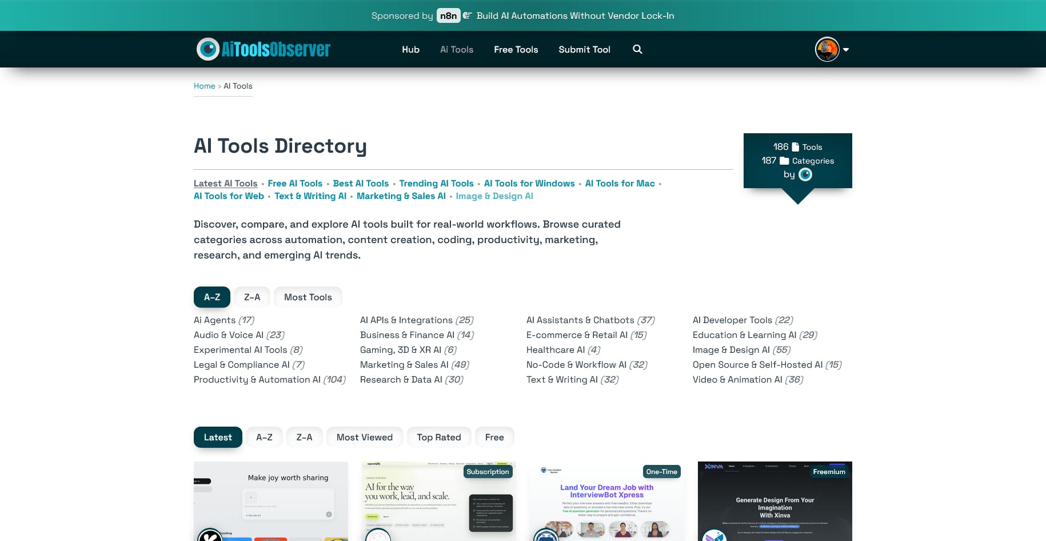Click the n8n sponsor badge

[x=449, y=15]
